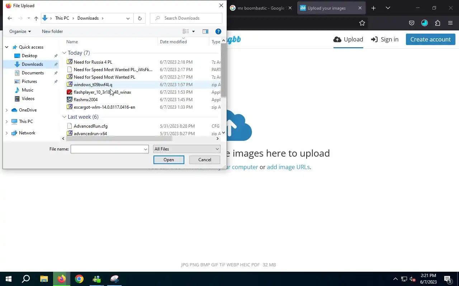Image resolution: width=459 pixels, height=286 pixels.
Task: Open Windows Start menu
Action: 9,279
